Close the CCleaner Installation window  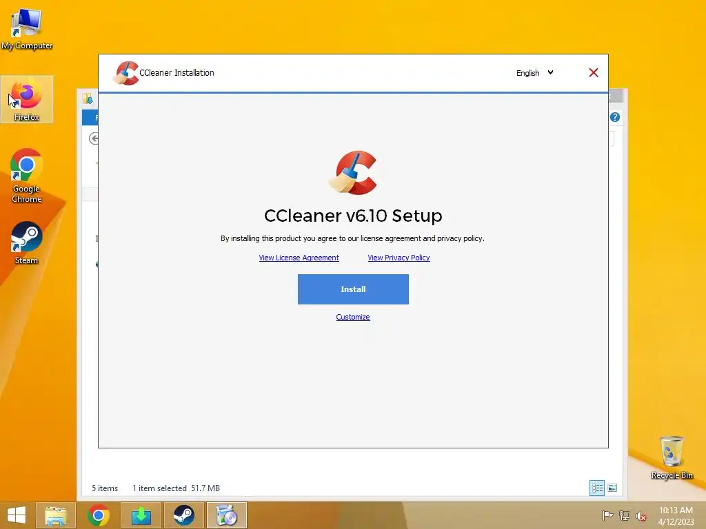point(594,72)
